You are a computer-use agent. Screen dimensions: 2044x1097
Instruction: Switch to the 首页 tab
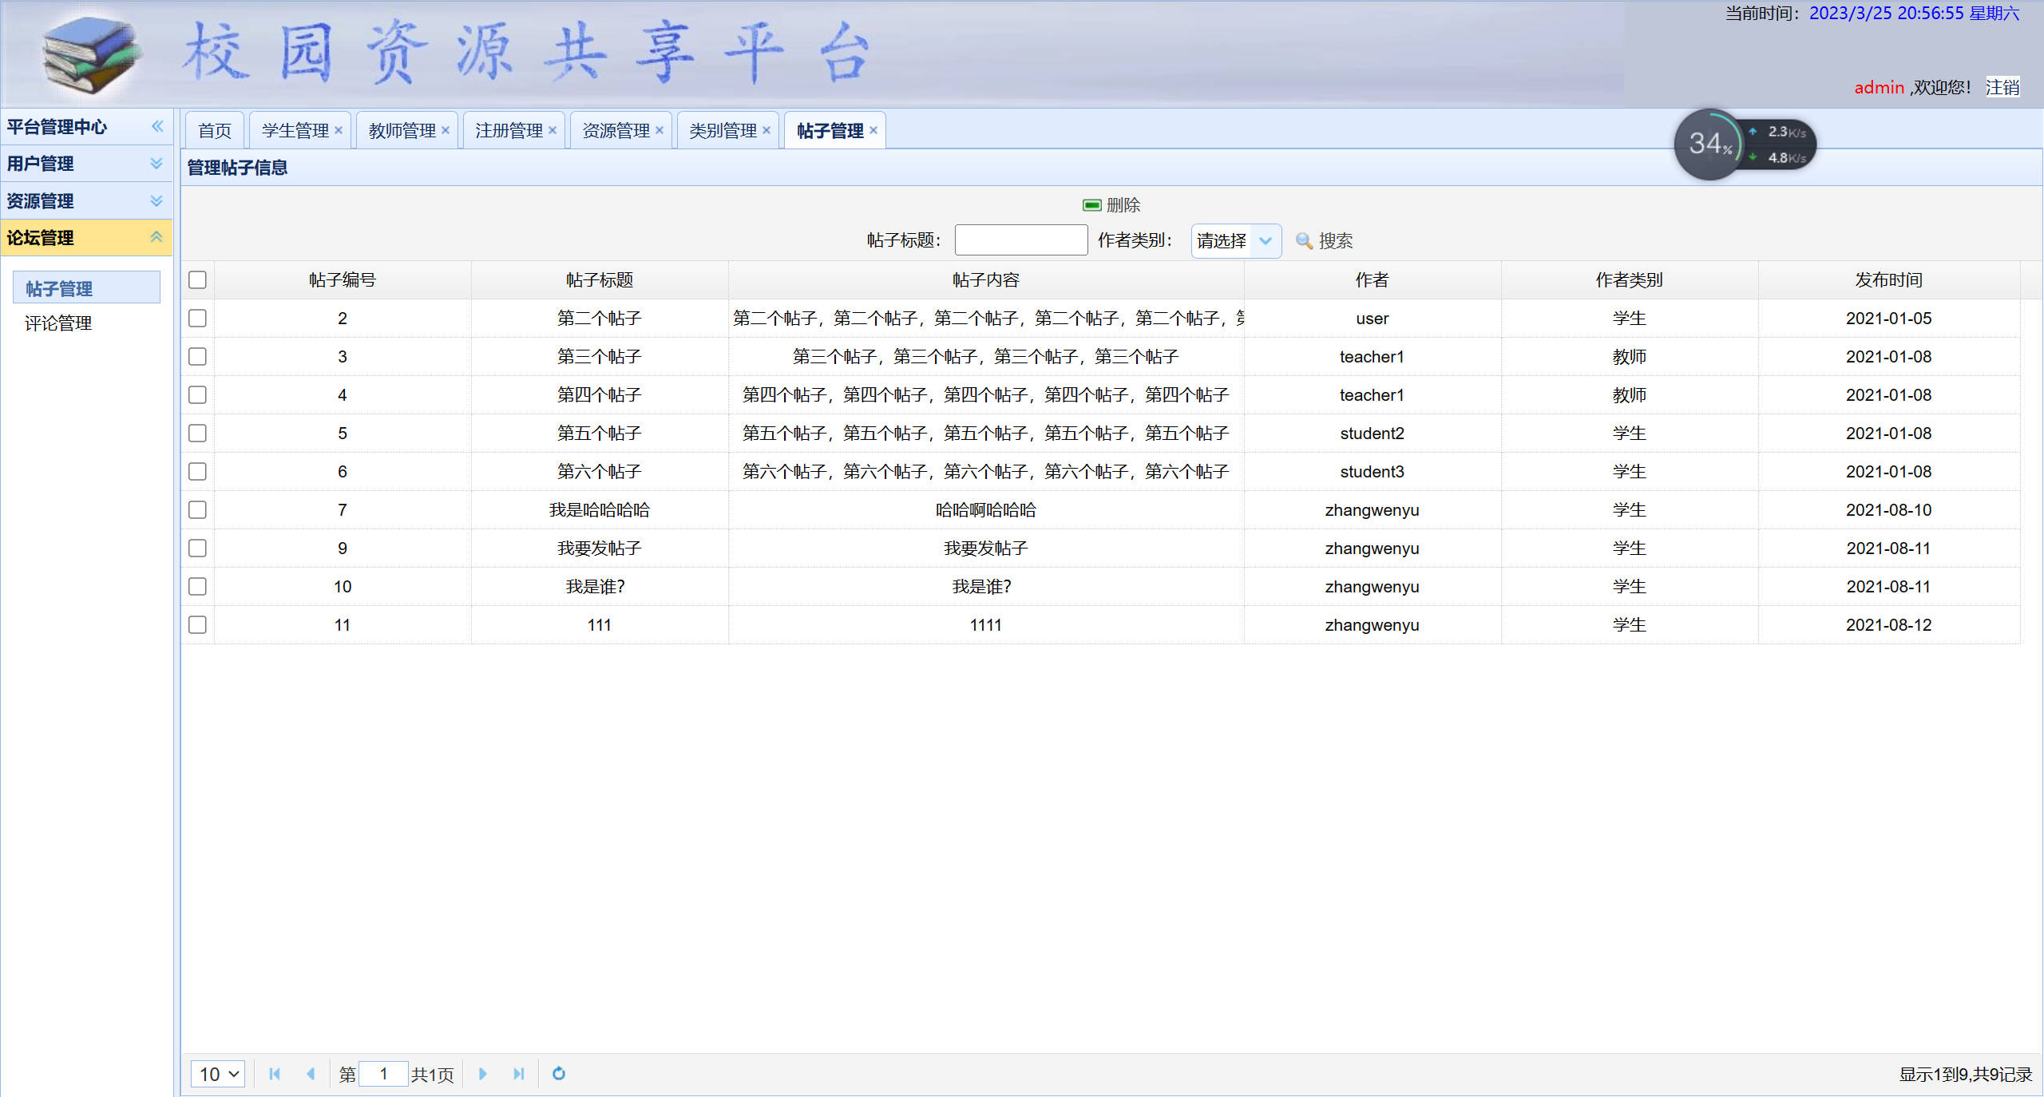coord(213,129)
